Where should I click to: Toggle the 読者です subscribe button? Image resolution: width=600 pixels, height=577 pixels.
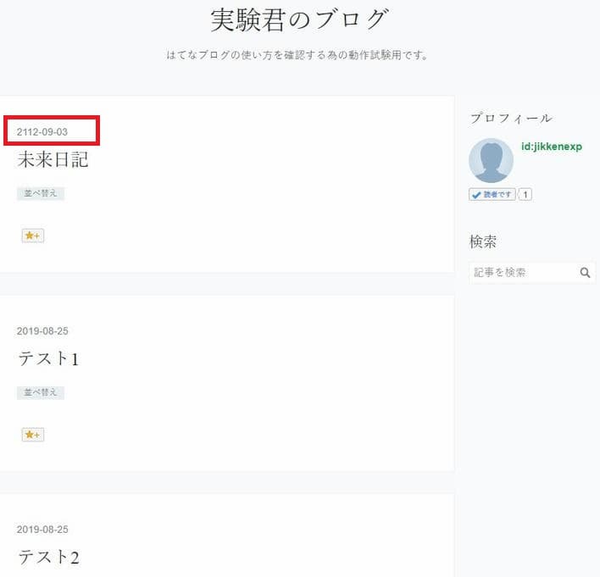point(492,194)
